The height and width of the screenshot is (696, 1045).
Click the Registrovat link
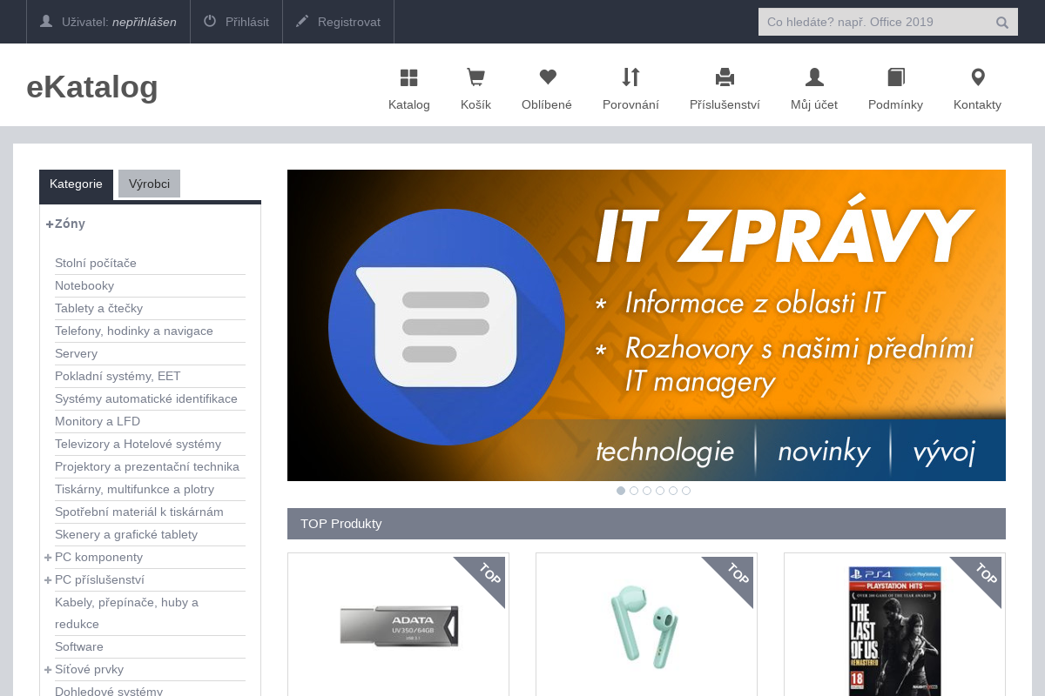pyautogui.click(x=338, y=22)
